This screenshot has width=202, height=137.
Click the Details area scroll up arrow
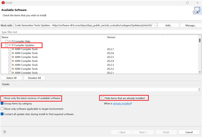coord(199,89)
